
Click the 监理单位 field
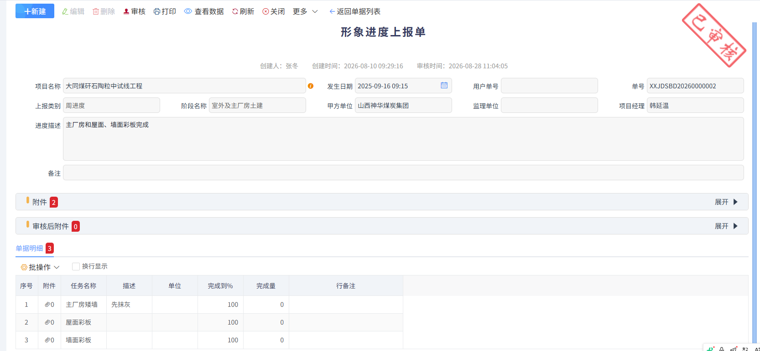click(549, 105)
